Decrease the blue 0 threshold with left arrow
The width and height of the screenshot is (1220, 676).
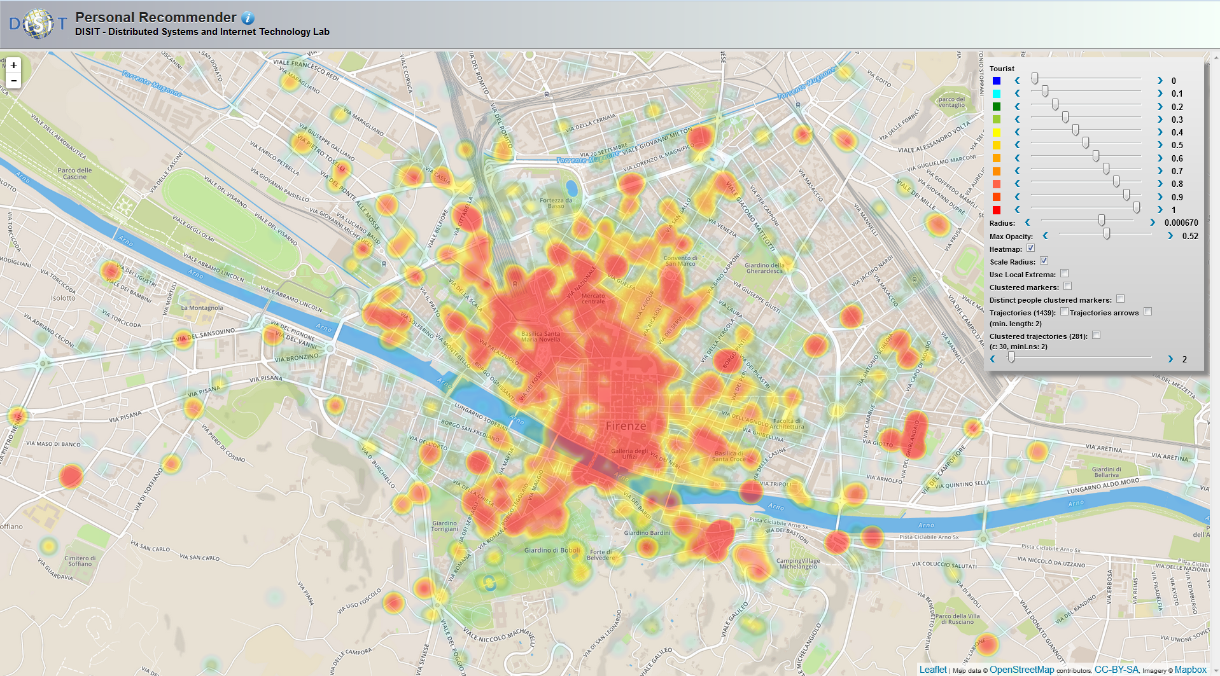point(1017,80)
